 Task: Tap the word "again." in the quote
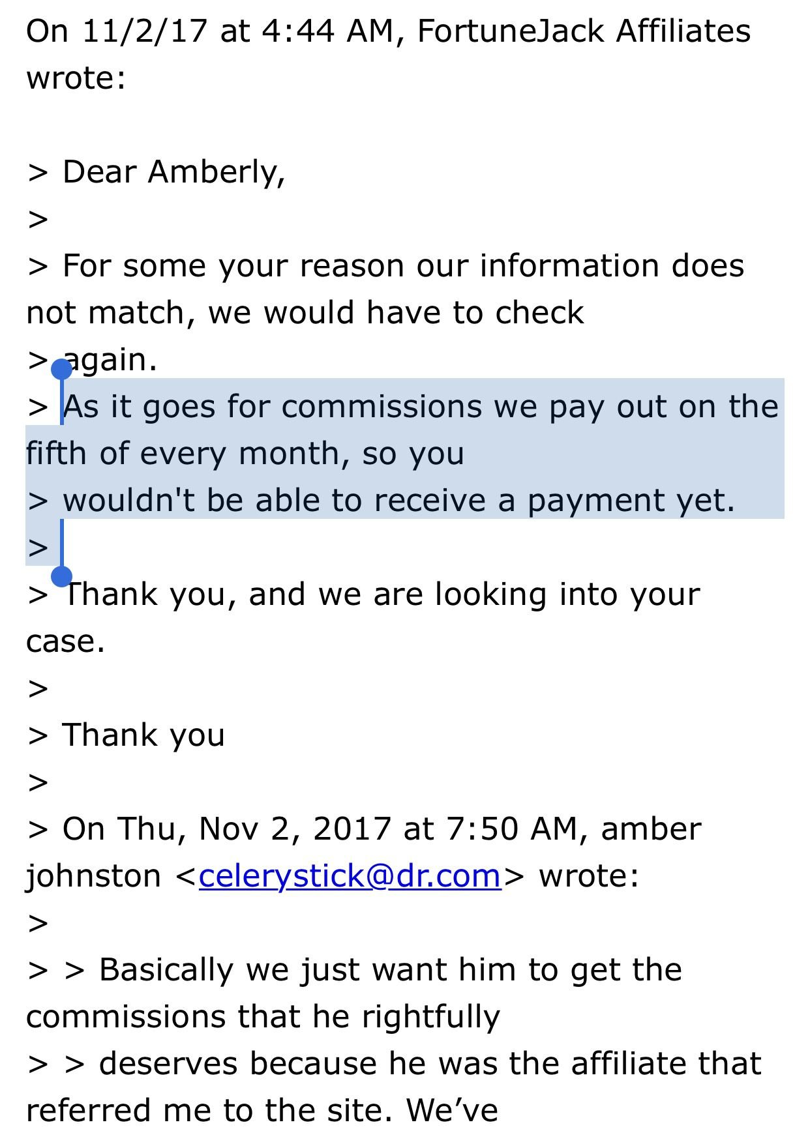tap(110, 360)
